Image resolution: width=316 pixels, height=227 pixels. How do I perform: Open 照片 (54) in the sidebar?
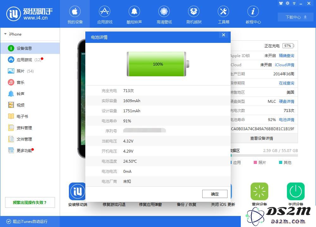tap(30, 71)
